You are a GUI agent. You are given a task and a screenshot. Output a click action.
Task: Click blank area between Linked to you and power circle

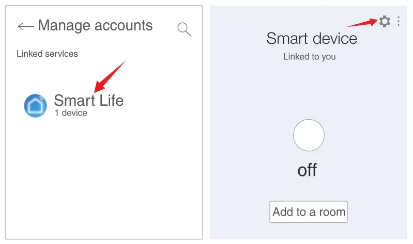[x=309, y=90]
